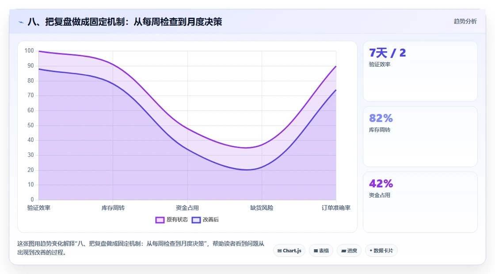This screenshot has width=495, height=274.
Task: Select the 进度 tag
Action: pos(349,251)
